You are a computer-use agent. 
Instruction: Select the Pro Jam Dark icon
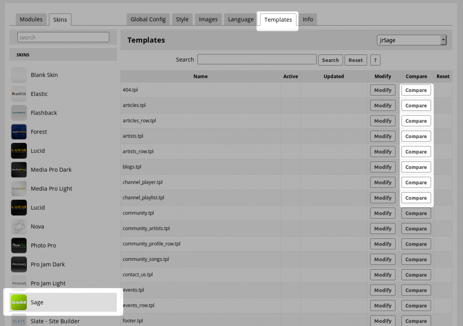pyautogui.click(x=19, y=264)
